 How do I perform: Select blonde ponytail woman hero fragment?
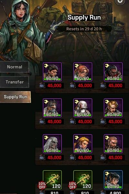(83, 144)
